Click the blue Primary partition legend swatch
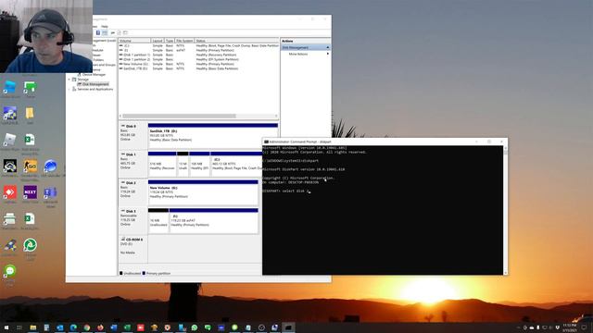This screenshot has width=593, height=333. click(x=144, y=273)
